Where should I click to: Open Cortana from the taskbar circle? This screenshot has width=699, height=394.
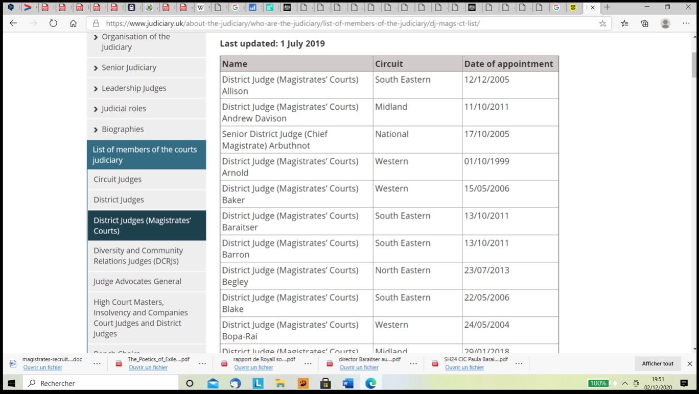(190, 383)
